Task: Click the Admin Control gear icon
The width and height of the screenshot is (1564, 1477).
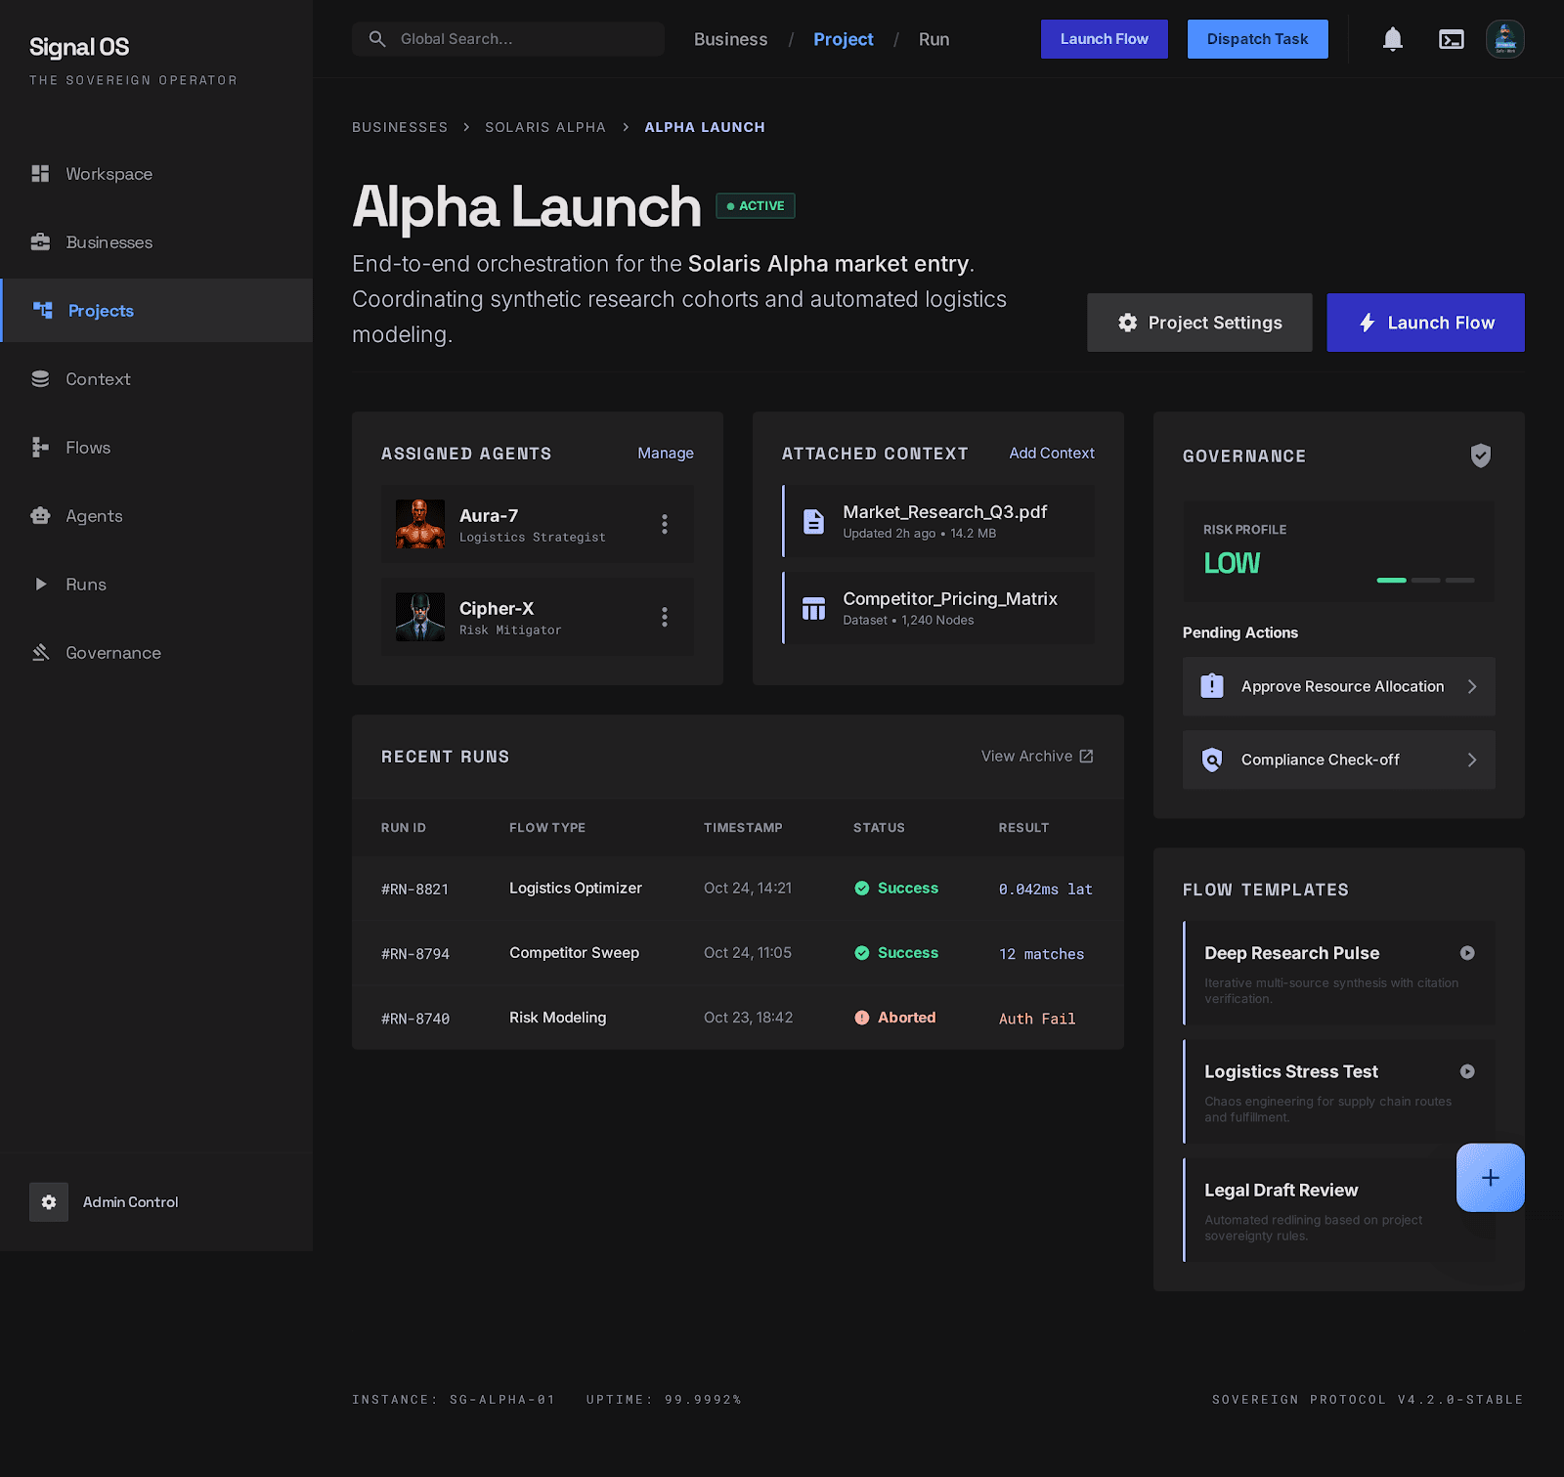Action: coord(49,1202)
